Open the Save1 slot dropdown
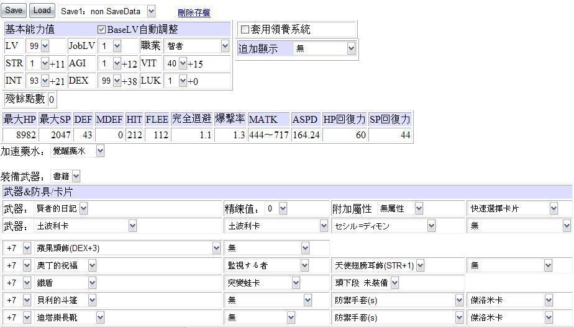This screenshot has width=574, height=328. pos(107,12)
